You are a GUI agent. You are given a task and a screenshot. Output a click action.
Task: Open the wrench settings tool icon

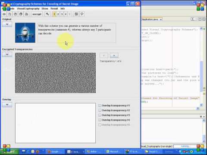pyautogui.click(x=47, y=14)
